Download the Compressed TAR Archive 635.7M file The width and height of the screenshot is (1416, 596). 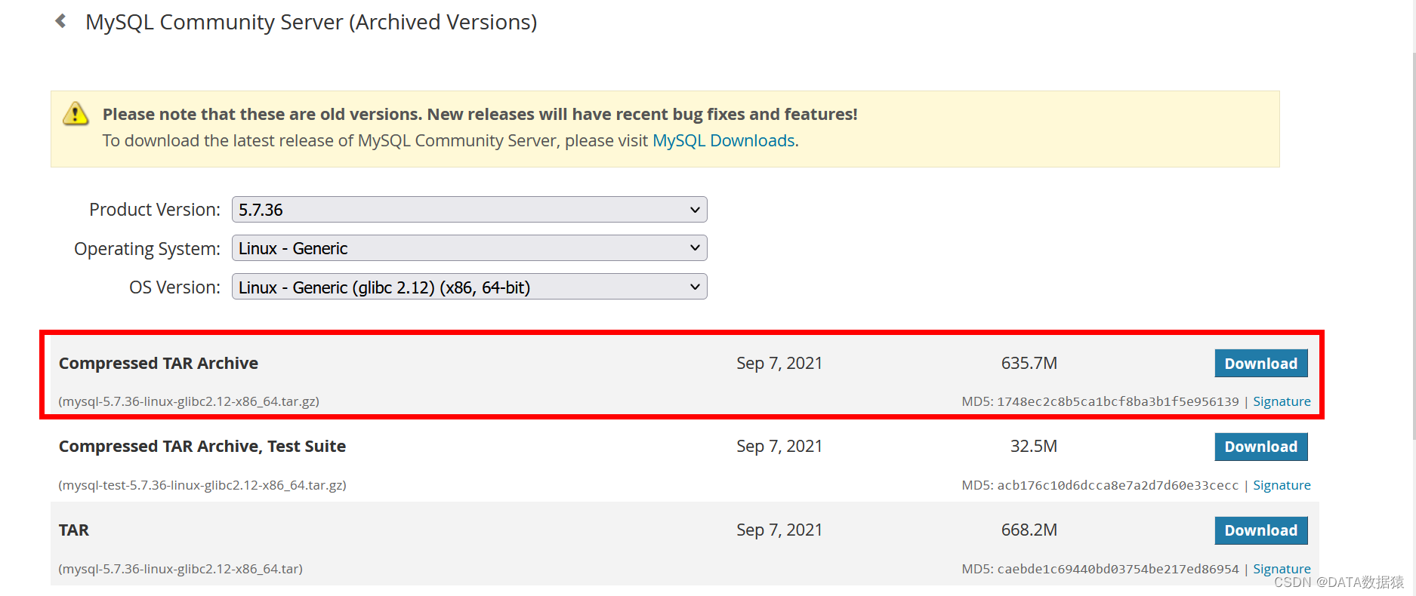[x=1260, y=364]
